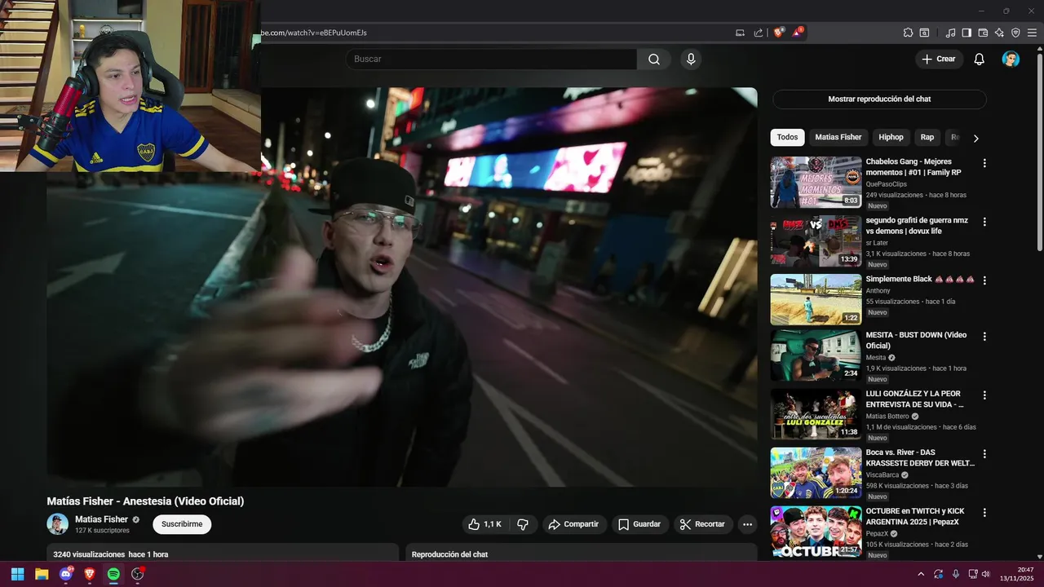The width and height of the screenshot is (1044, 587).
Task: Click the system tray microphone icon
Action: (x=956, y=574)
